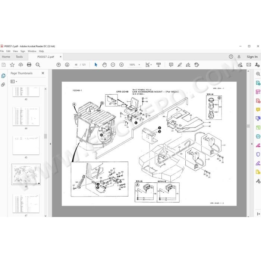The height and width of the screenshot is (261, 261).
Task: Select the Highlight text pen tool
Action: click(179, 65)
